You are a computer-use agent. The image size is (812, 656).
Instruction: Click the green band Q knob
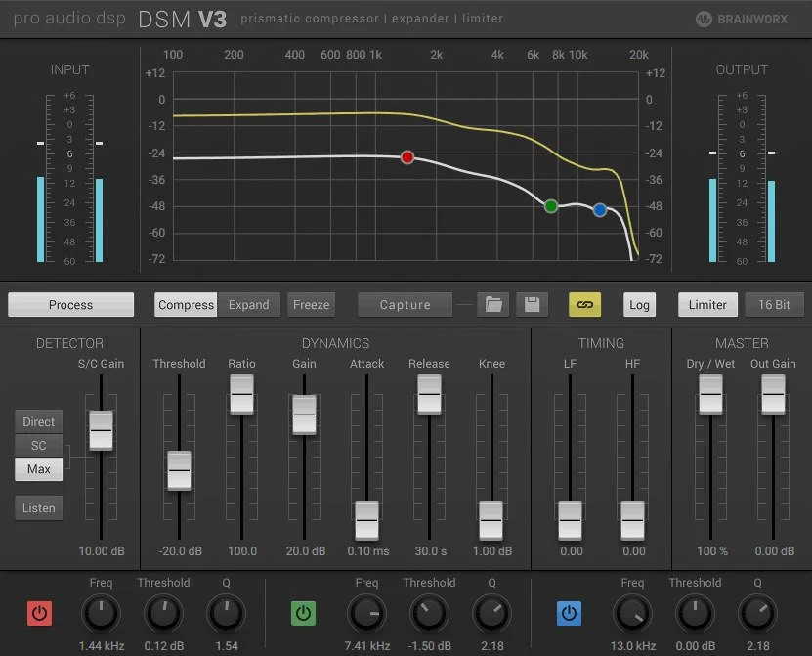pyautogui.click(x=491, y=614)
